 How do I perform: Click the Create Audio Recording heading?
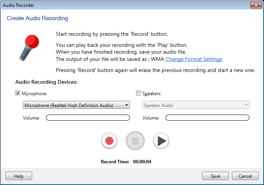(x=37, y=18)
